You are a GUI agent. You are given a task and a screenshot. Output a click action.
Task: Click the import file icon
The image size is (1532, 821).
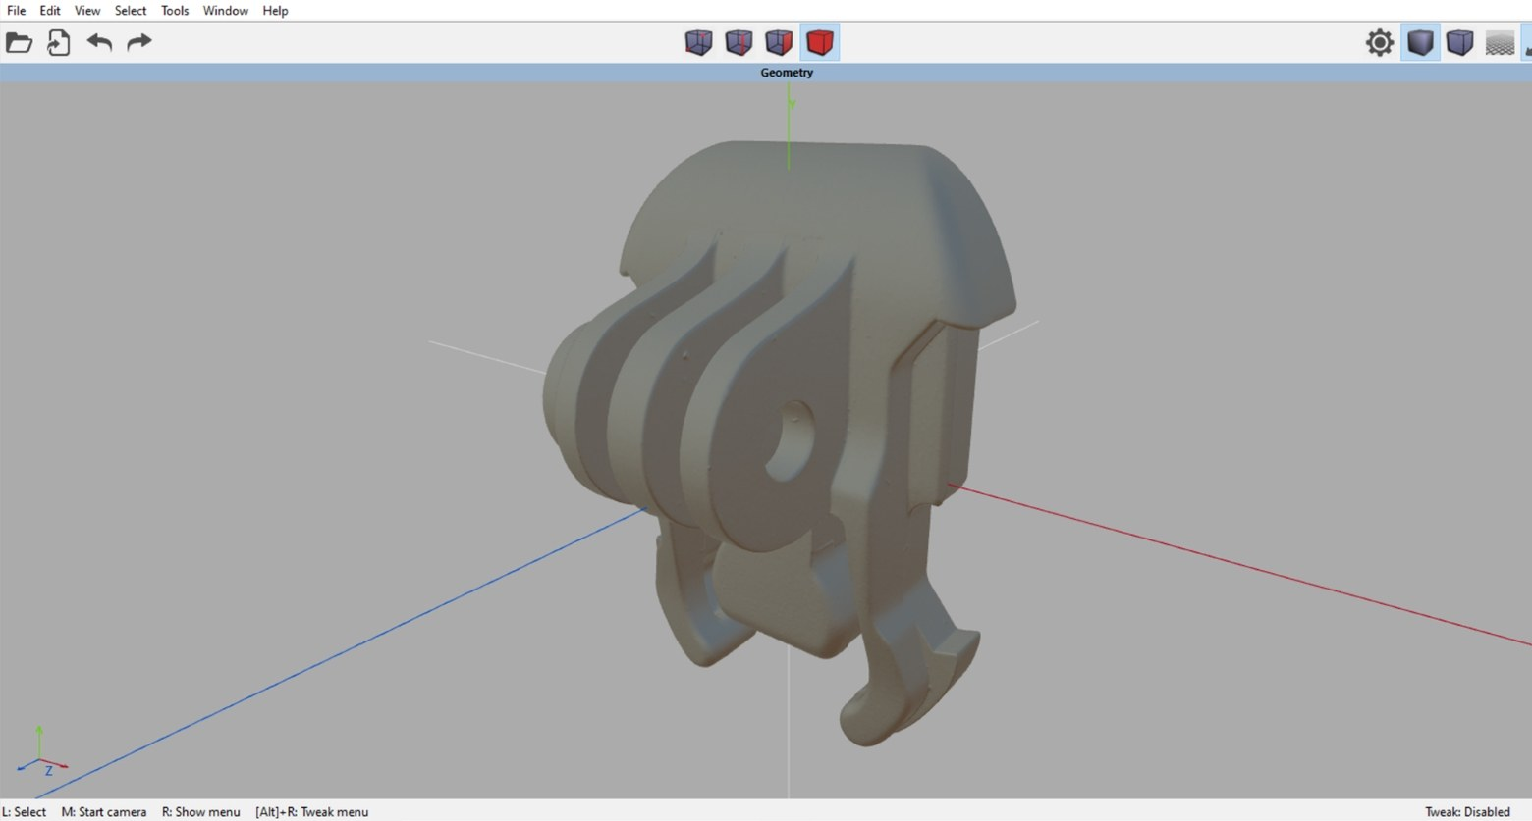pyautogui.click(x=59, y=42)
